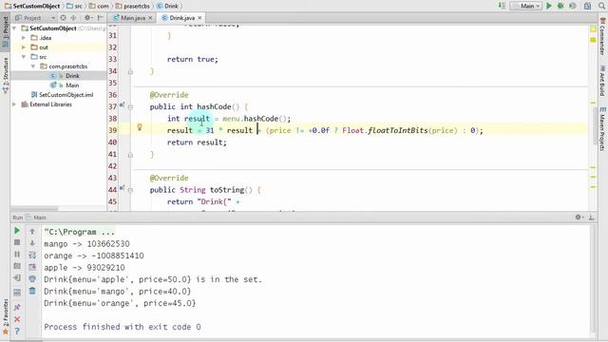This screenshot has height=342, width=608.
Task: Click the Make Project build icon
Action: point(502,6)
